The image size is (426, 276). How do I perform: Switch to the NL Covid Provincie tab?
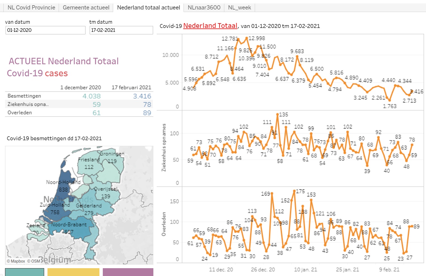[31, 8]
